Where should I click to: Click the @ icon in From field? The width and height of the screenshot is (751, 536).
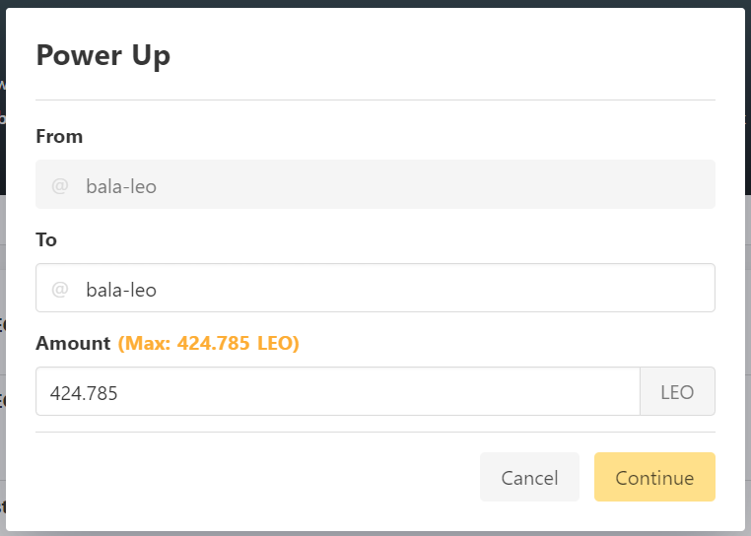click(x=60, y=185)
